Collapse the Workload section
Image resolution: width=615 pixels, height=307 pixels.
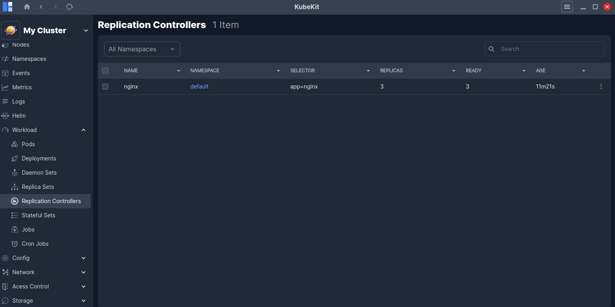click(x=84, y=130)
